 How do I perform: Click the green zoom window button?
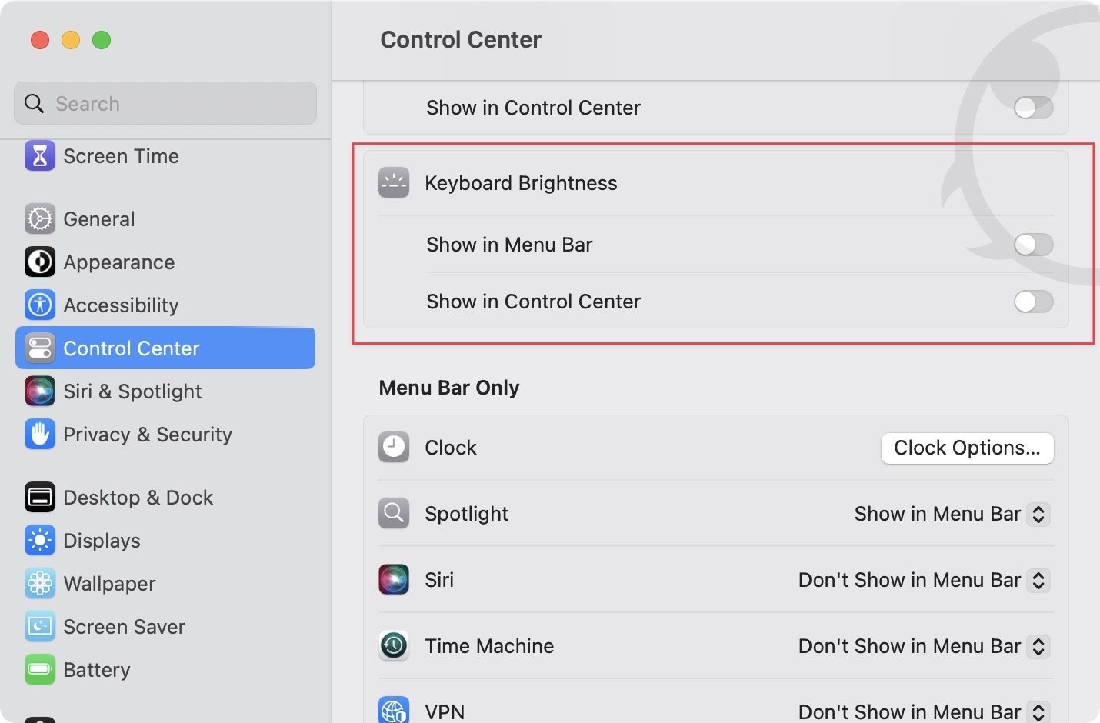102,40
